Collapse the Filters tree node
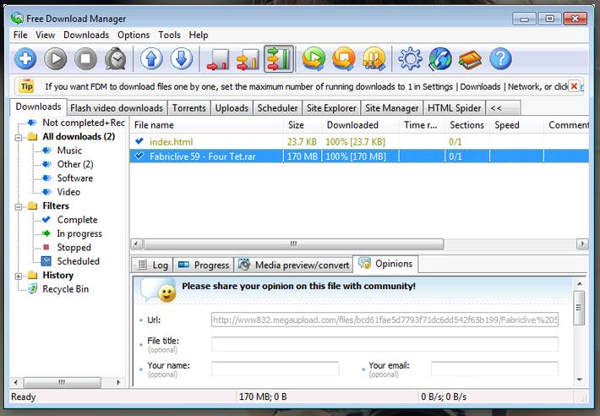Viewport: 600px width, 416px height. [x=18, y=206]
